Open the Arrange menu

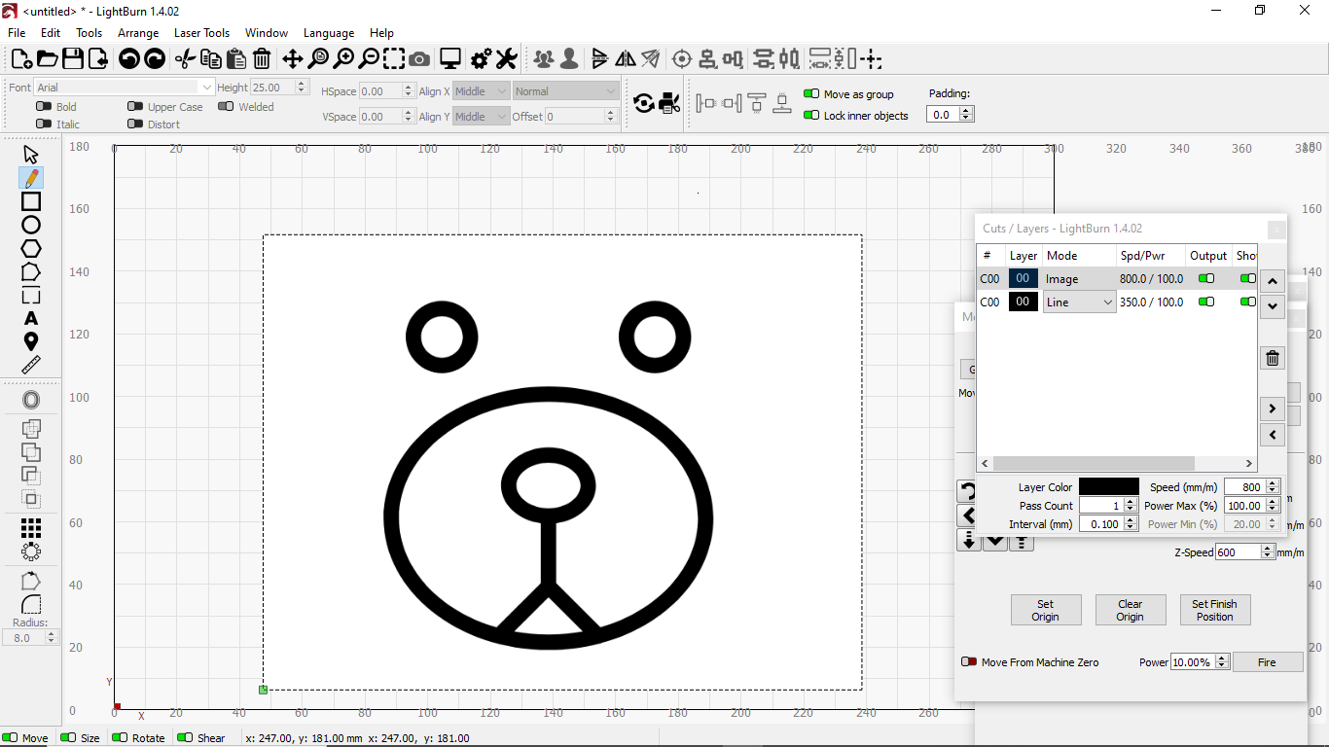pos(138,33)
